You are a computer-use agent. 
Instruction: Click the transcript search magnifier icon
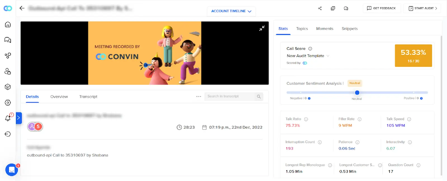pos(259,96)
